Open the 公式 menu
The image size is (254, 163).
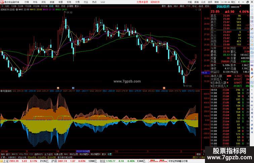[203, 2]
